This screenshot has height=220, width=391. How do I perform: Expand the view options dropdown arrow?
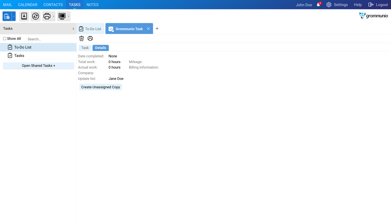[x=68, y=16]
